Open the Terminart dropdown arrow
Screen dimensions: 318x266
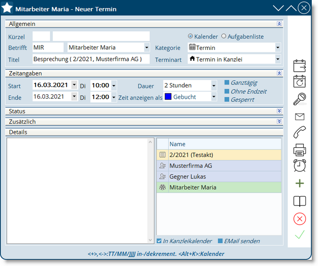pos(278,59)
